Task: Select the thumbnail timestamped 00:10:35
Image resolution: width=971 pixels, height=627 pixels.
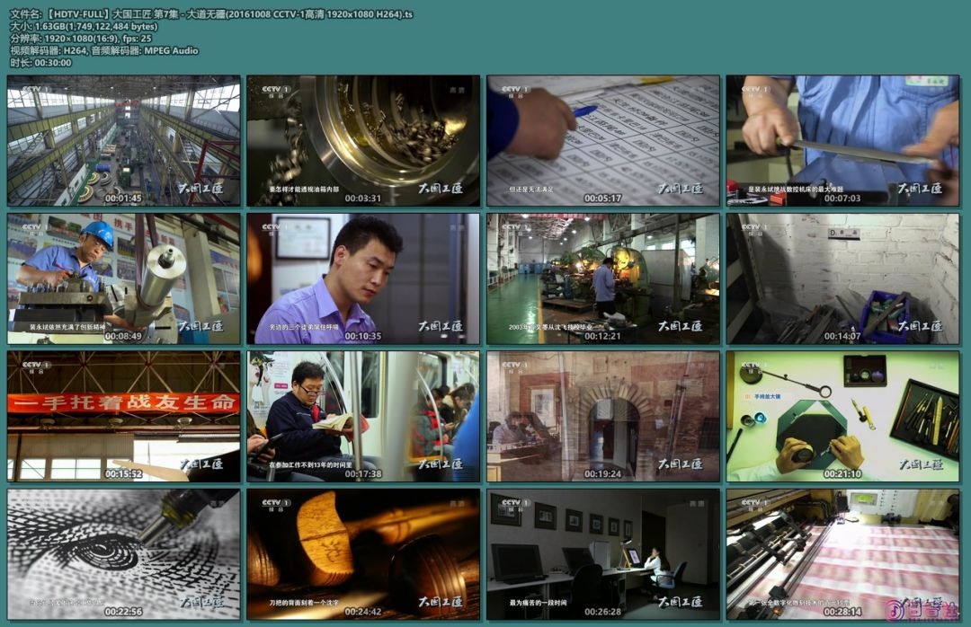Action: point(363,278)
